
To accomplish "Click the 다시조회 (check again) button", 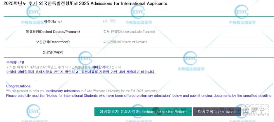I will coord(217,112).
